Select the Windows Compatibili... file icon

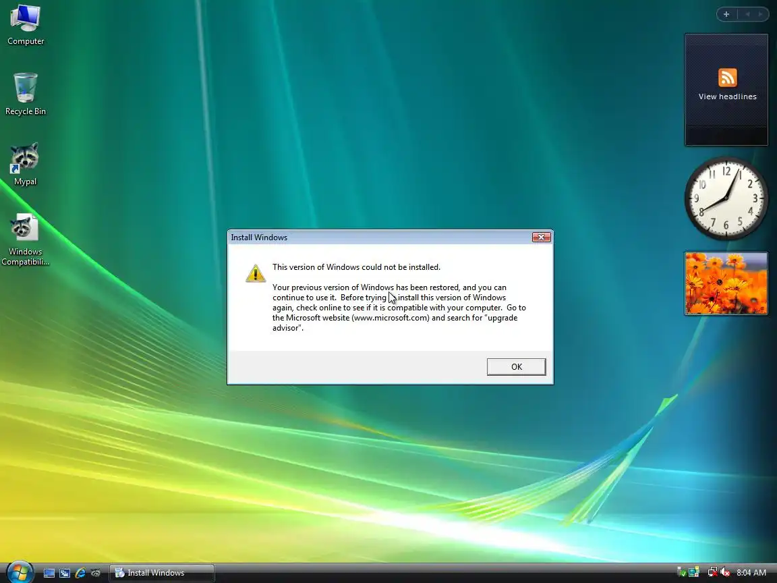[x=25, y=240]
